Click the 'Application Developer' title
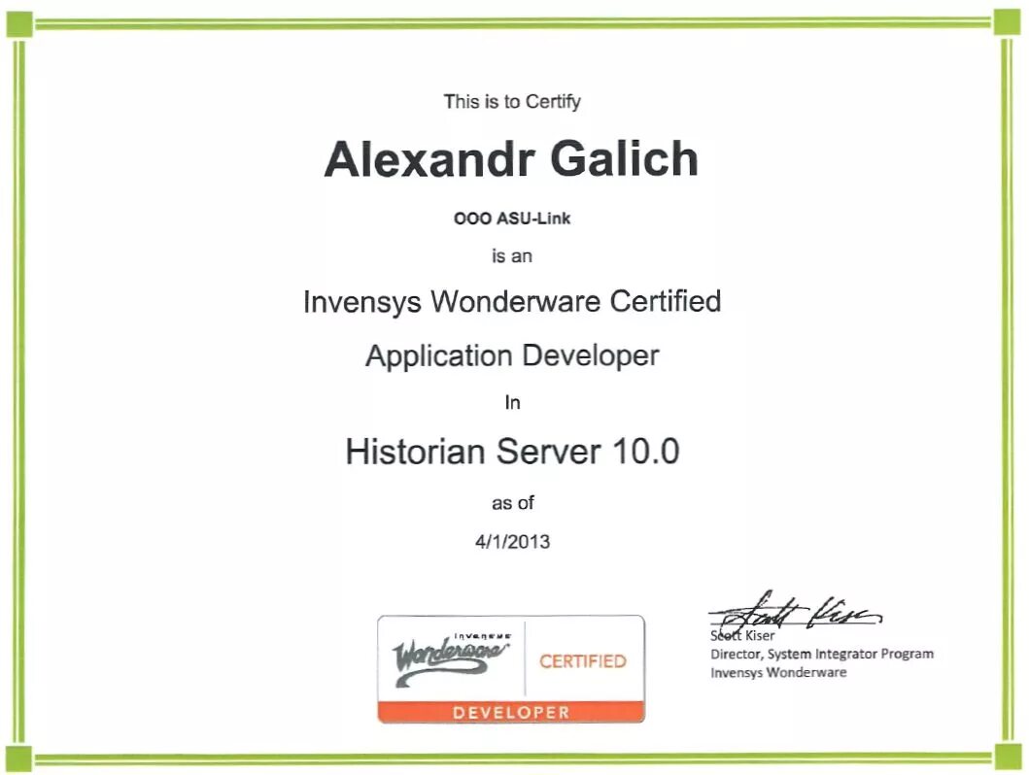This screenshot has height=775, width=1029. pyautogui.click(x=512, y=356)
